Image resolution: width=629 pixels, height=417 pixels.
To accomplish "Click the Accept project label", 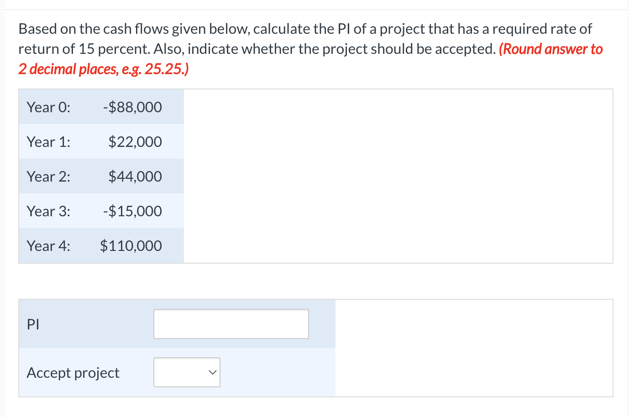I will 73,372.
